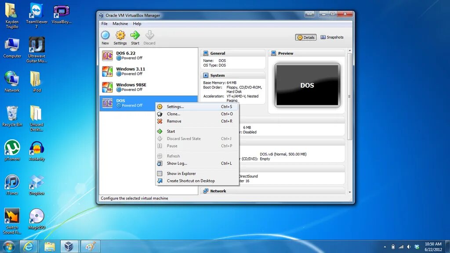Open the Help menu
Viewport: 450px width, 253px height.
(137, 24)
